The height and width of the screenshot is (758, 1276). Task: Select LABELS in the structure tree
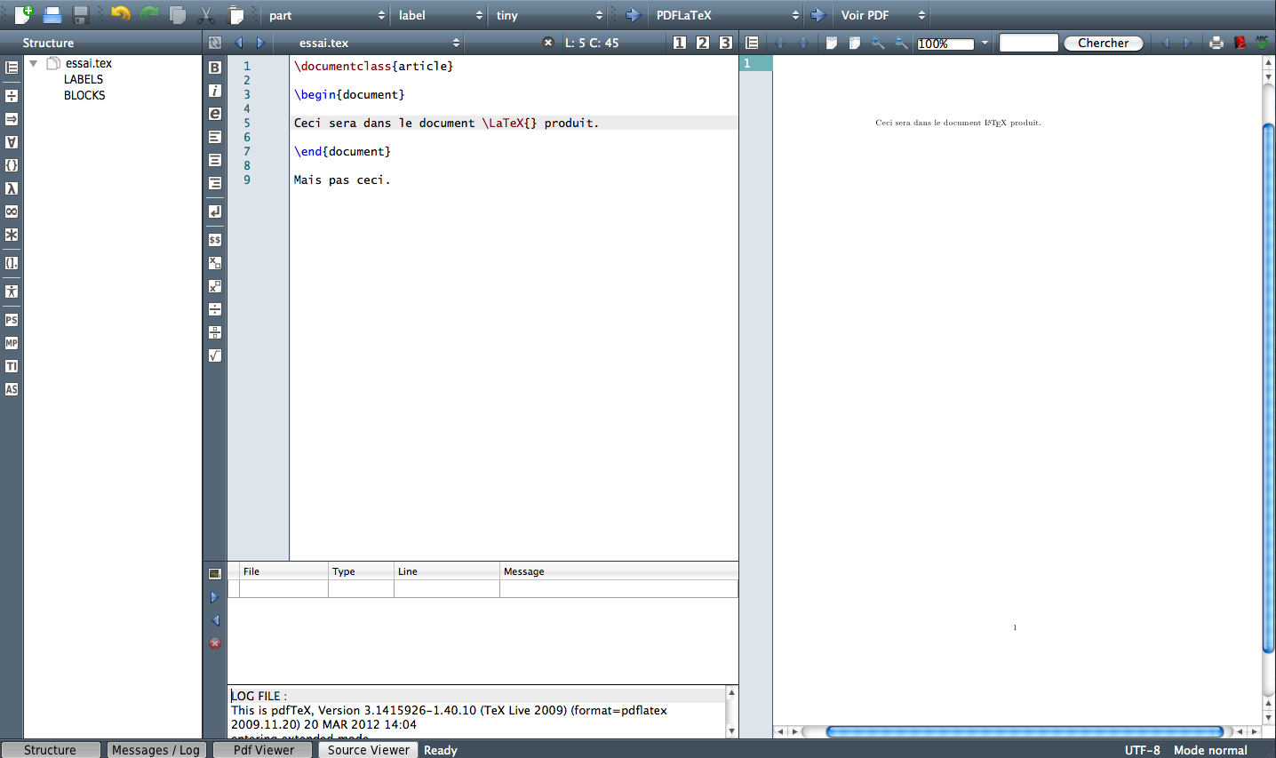(x=84, y=79)
